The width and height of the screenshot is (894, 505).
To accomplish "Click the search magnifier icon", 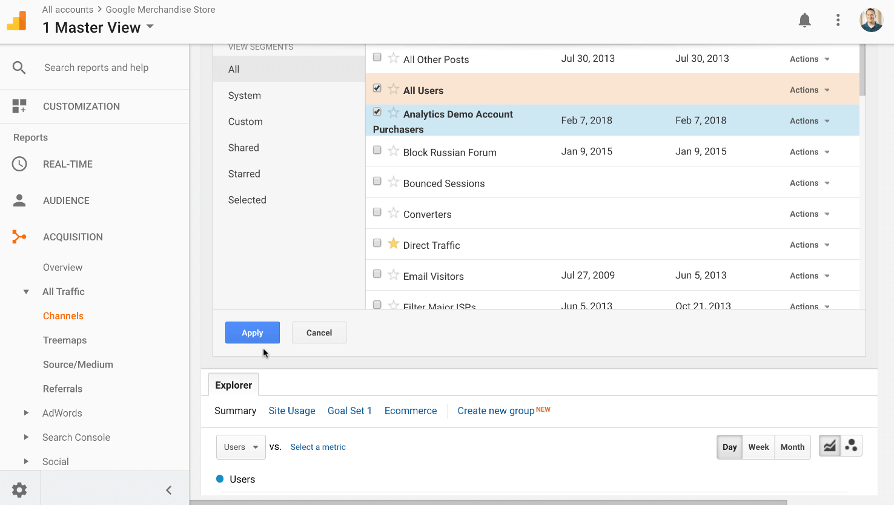I will pyautogui.click(x=19, y=68).
